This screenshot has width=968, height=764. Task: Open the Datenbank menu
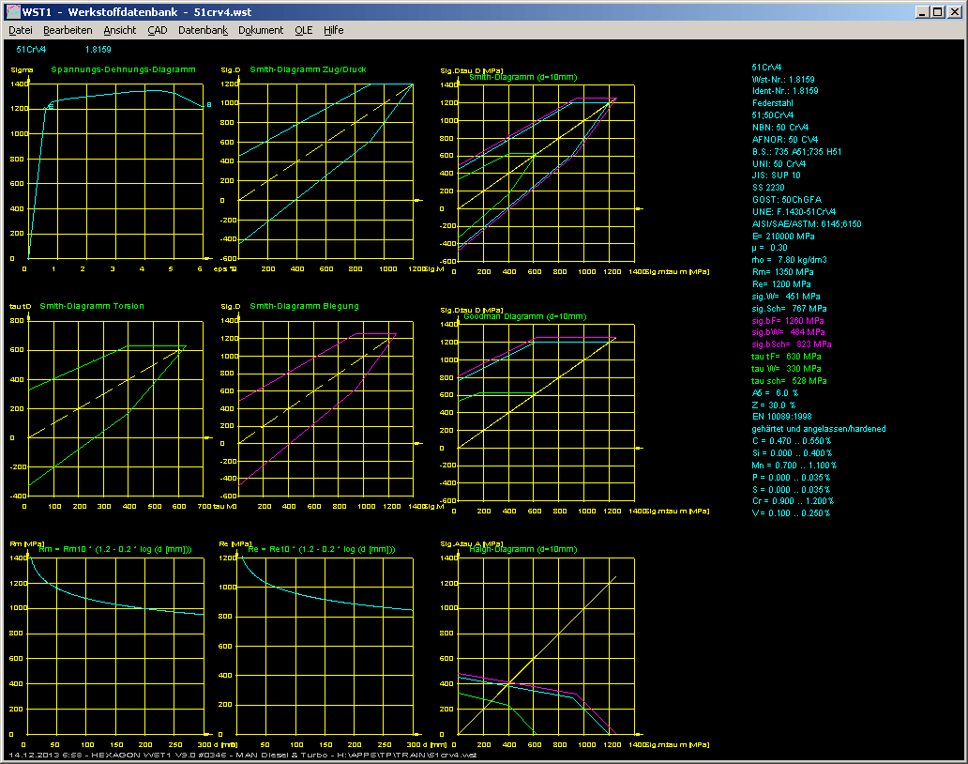pyautogui.click(x=203, y=30)
